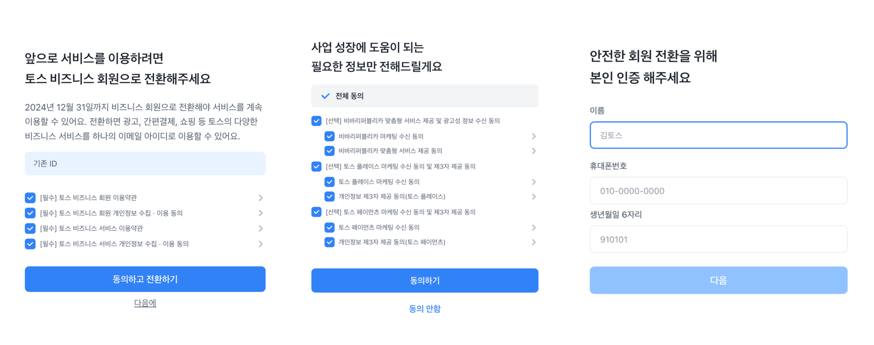Click the 생년월일 6자리 input field

coord(718,239)
